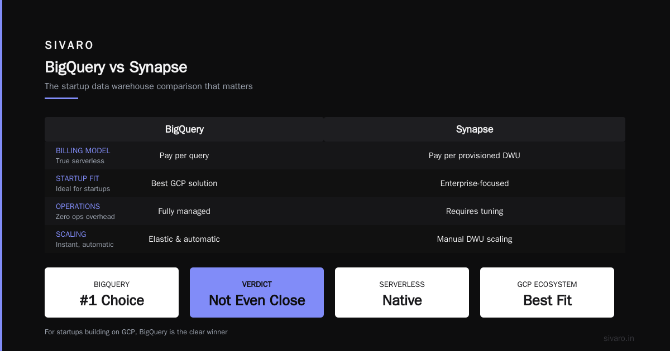Select the 'Pay per provisioned DWU' cell
The image size is (670, 351).
[x=475, y=155]
